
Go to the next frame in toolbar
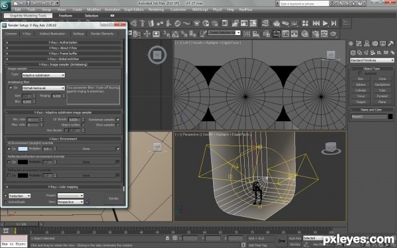[334, 23]
